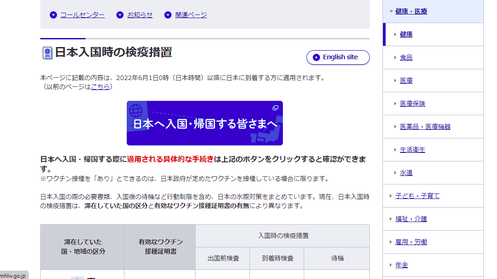This screenshot has height=279, width=497.
Task: Click the 到着時検査 column header
Action: [x=277, y=258]
